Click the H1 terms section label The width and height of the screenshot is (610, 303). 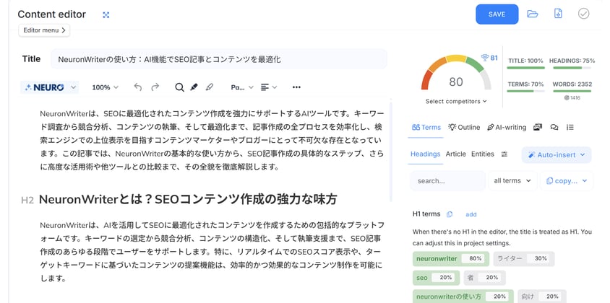point(426,214)
